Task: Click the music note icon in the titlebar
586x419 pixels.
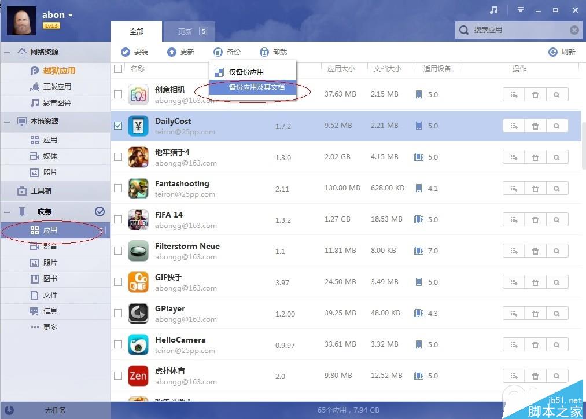Action: click(493, 10)
